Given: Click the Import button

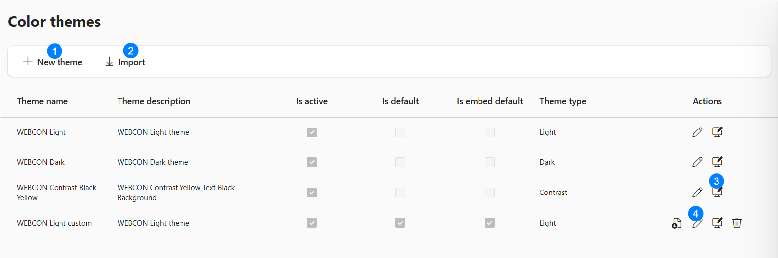Looking at the screenshot, I should 125,62.
